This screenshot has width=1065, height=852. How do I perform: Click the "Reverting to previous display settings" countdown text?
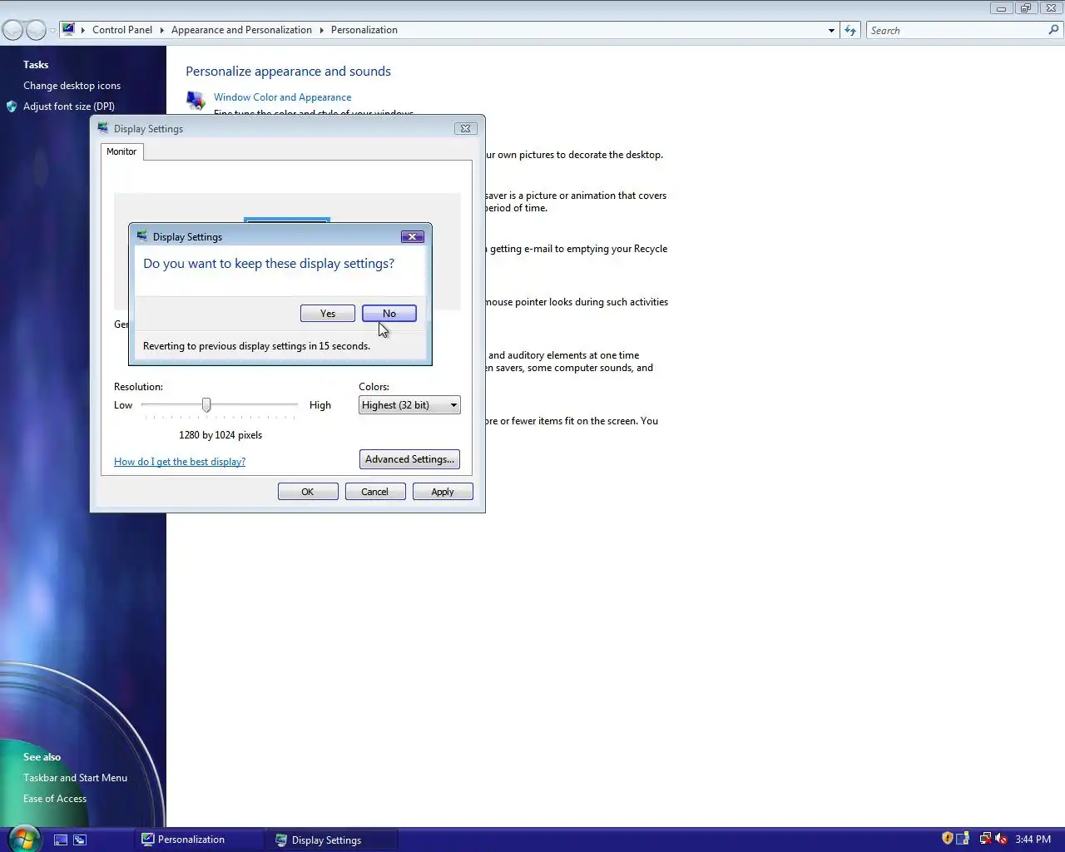[x=256, y=346]
